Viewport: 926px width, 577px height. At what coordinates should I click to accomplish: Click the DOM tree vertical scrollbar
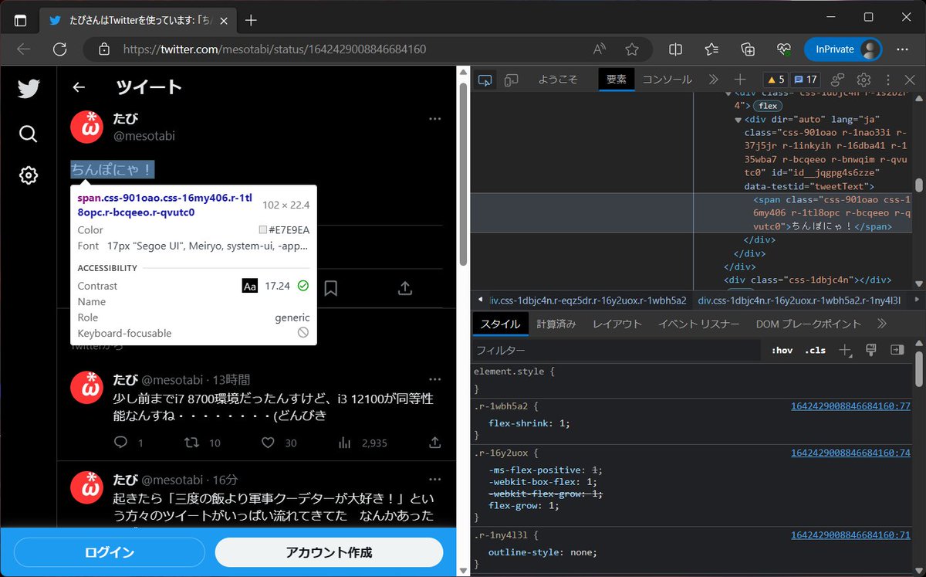click(x=918, y=185)
